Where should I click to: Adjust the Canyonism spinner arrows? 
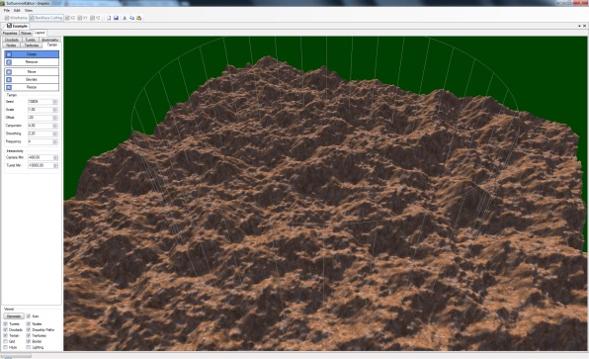(55, 126)
